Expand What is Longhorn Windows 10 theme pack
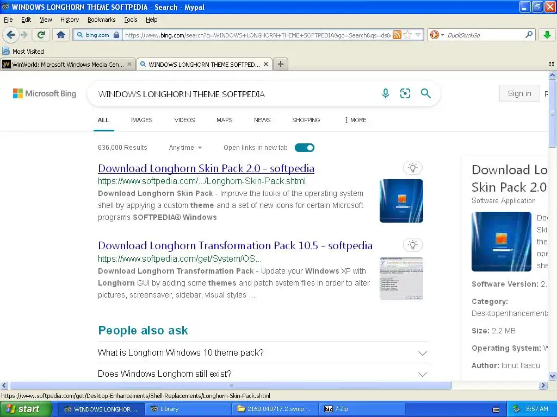 [x=263, y=353]
